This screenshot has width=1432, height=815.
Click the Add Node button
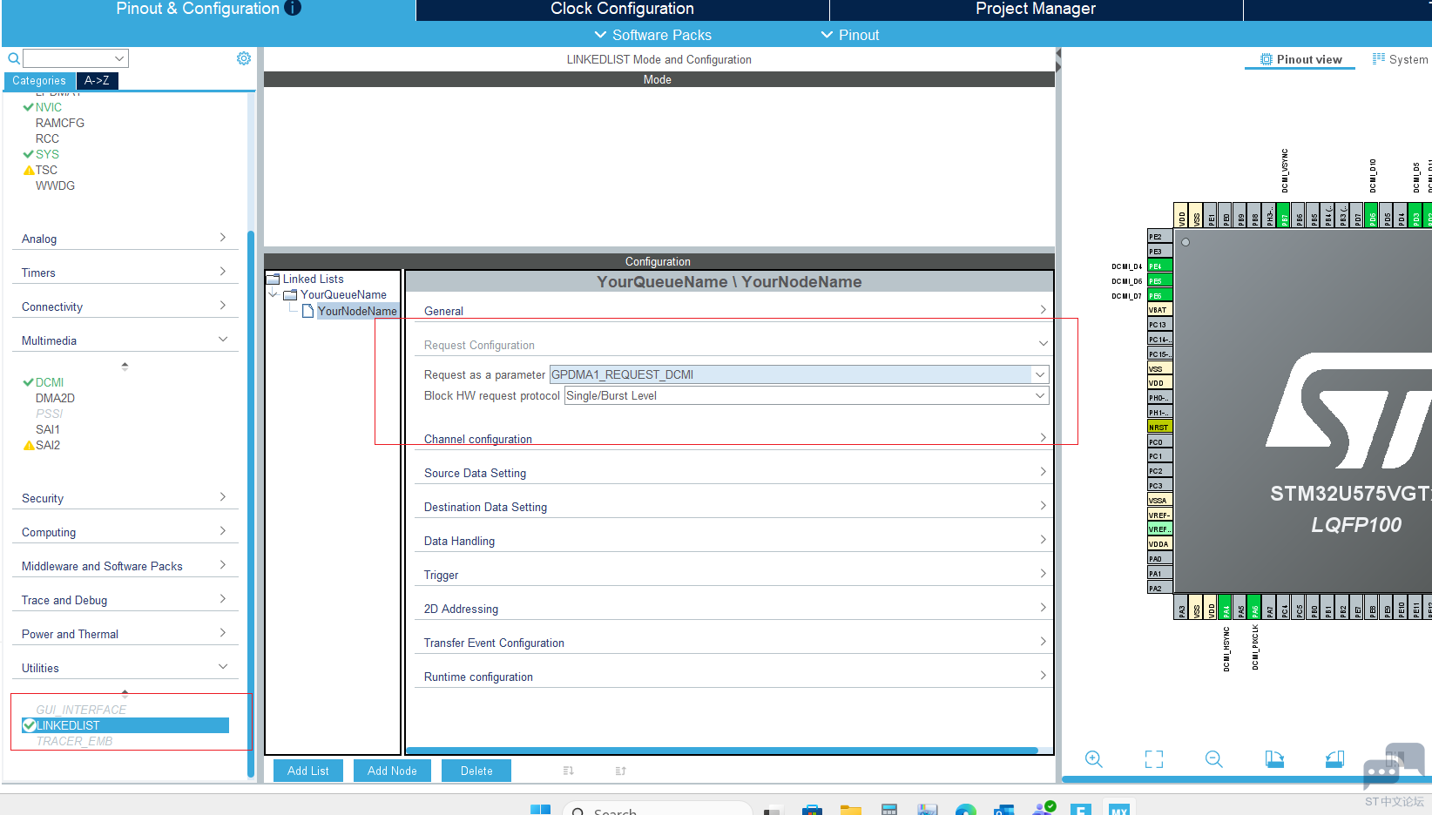point(392,771)
